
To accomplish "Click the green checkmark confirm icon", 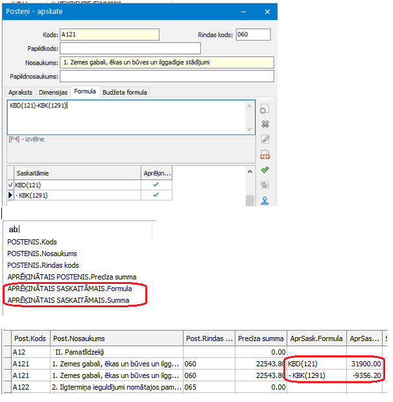I will 265,169.
